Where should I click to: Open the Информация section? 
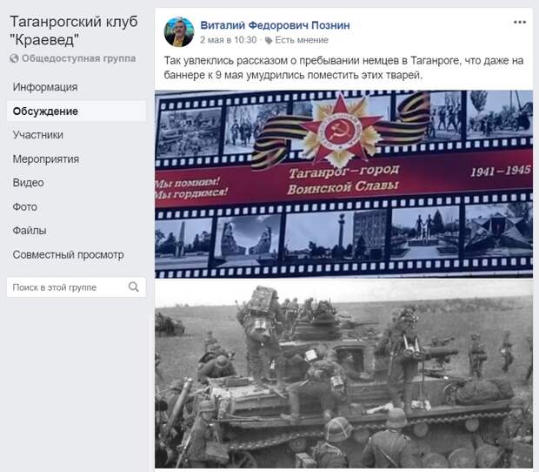pos(45,87)
